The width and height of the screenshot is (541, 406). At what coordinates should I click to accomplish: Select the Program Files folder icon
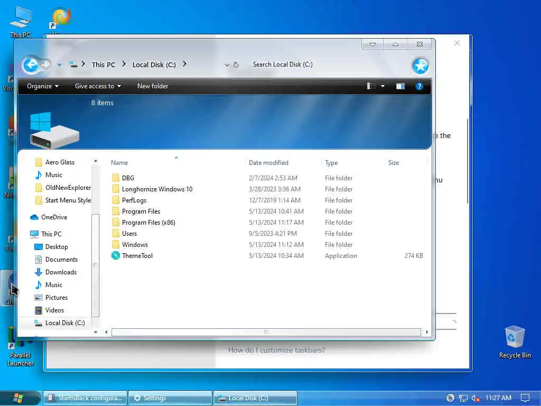click(116, 211)
